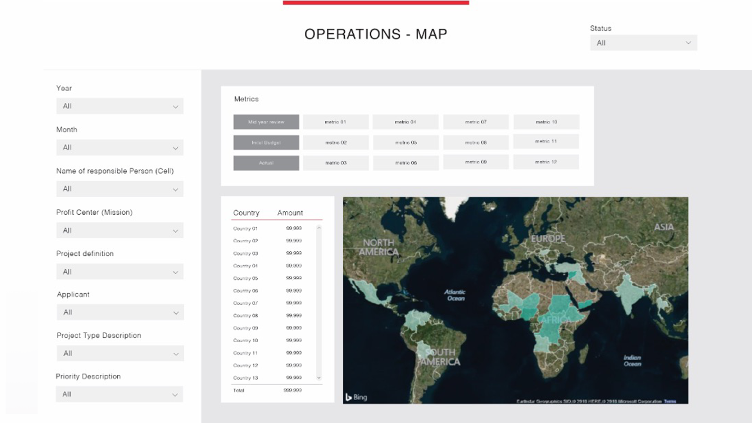Open the Project definition dropdown

point(120,271)
